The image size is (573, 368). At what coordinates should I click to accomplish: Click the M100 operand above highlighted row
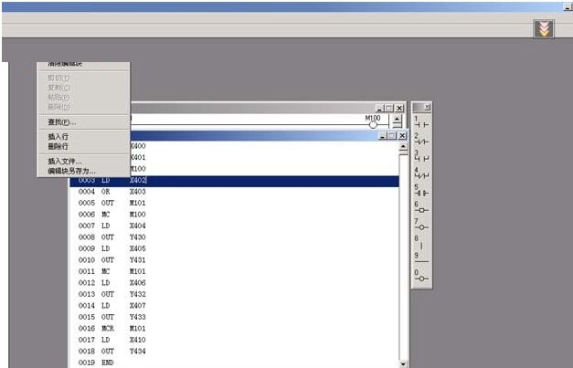tap(138, 169)
